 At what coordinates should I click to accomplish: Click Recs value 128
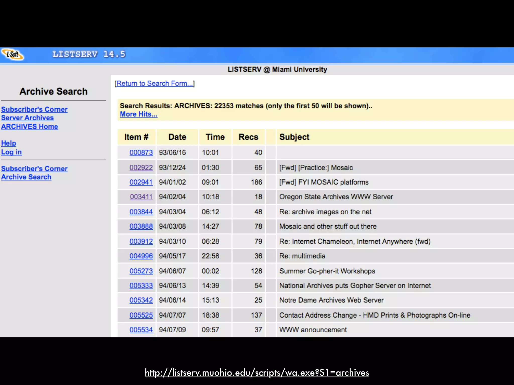pyautogui.click(x=256, y=271)
